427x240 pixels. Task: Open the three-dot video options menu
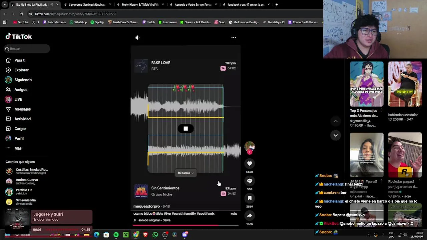234,38
